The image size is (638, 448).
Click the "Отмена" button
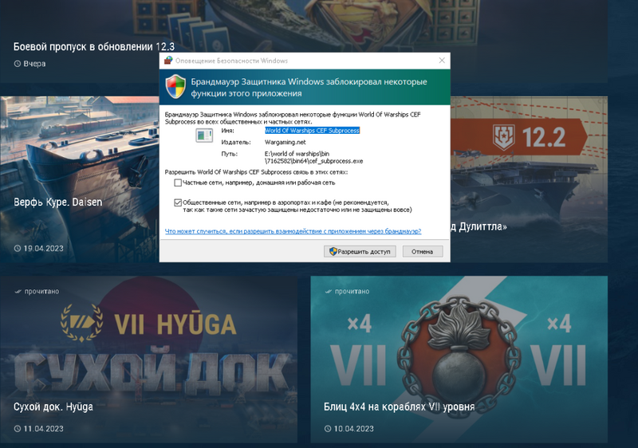(x=423, y=252)
